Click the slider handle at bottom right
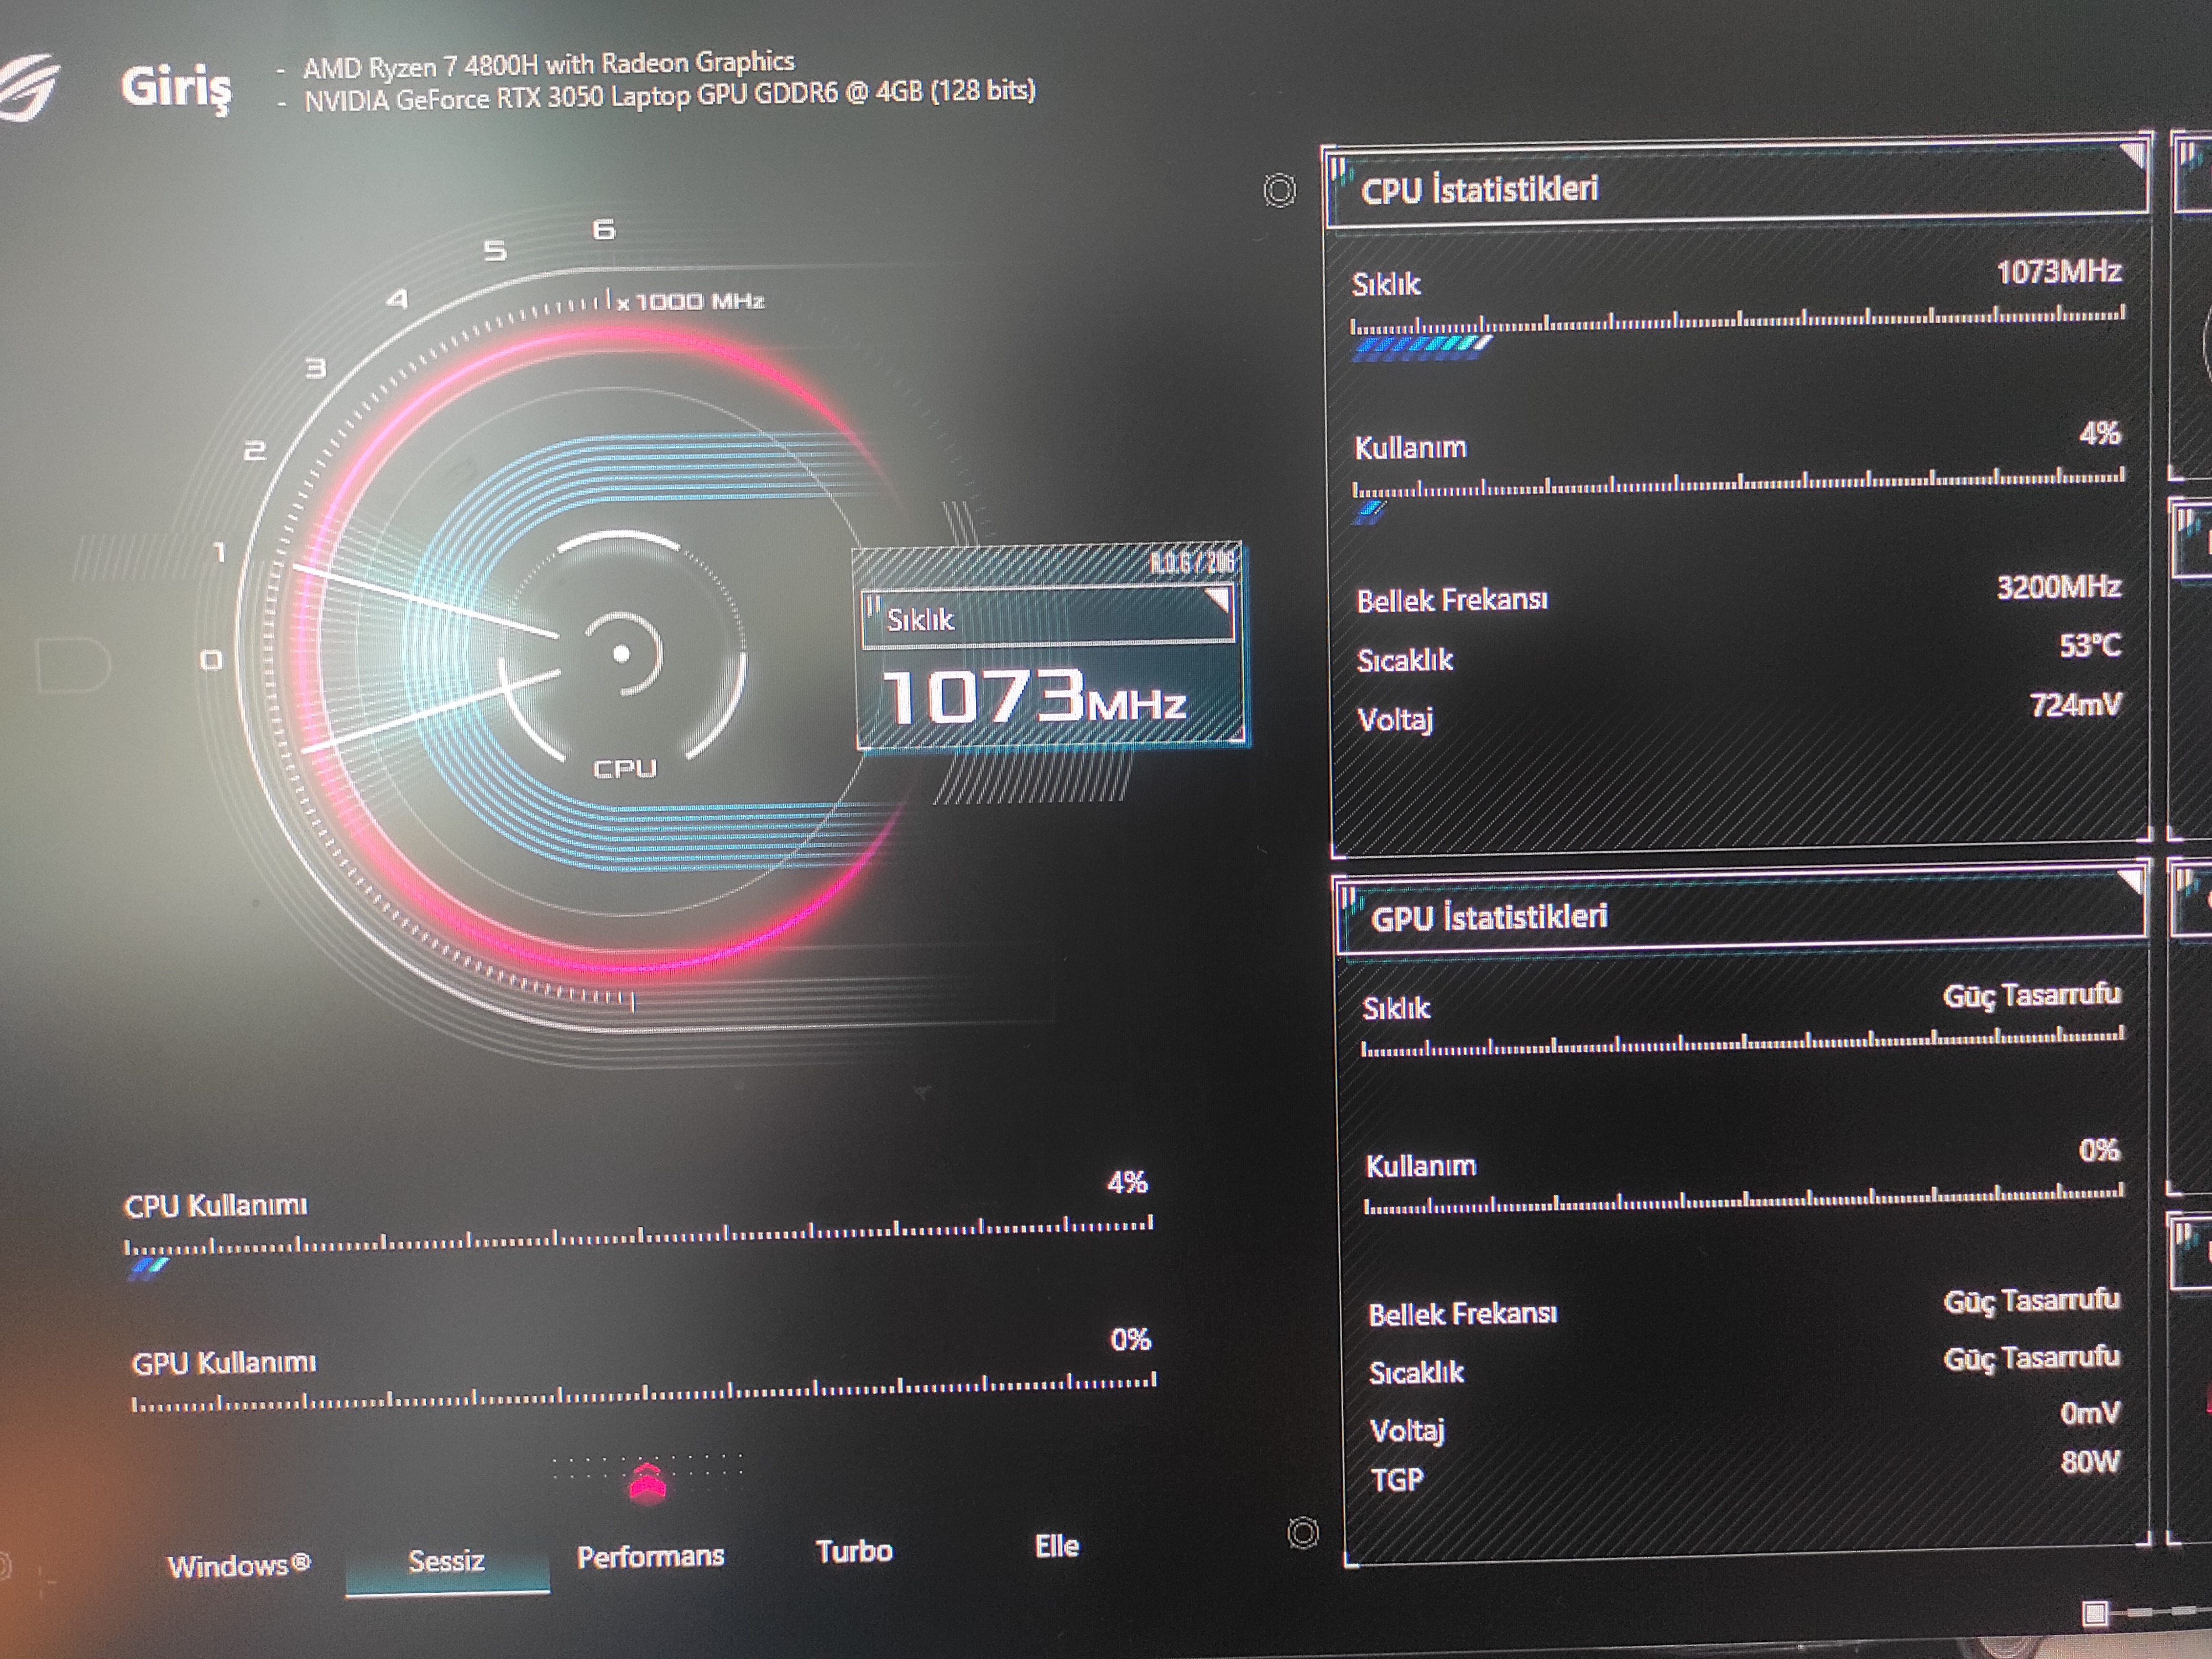2212x1659 pixels. (2095, 1612)
